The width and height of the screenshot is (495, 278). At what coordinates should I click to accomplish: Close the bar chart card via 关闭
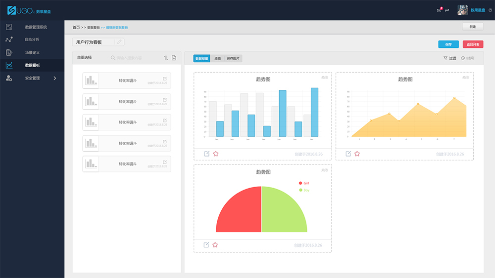[x=324, y=78]
